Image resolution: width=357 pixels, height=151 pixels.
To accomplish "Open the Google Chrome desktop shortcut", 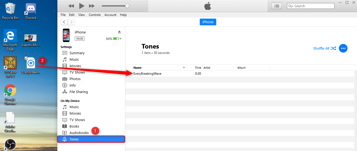I will [x=10, y=95].
